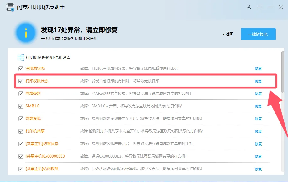Click 修复 for 注册表状态 row
Screen dimensions: 288x182
click(x=258, y=69)
